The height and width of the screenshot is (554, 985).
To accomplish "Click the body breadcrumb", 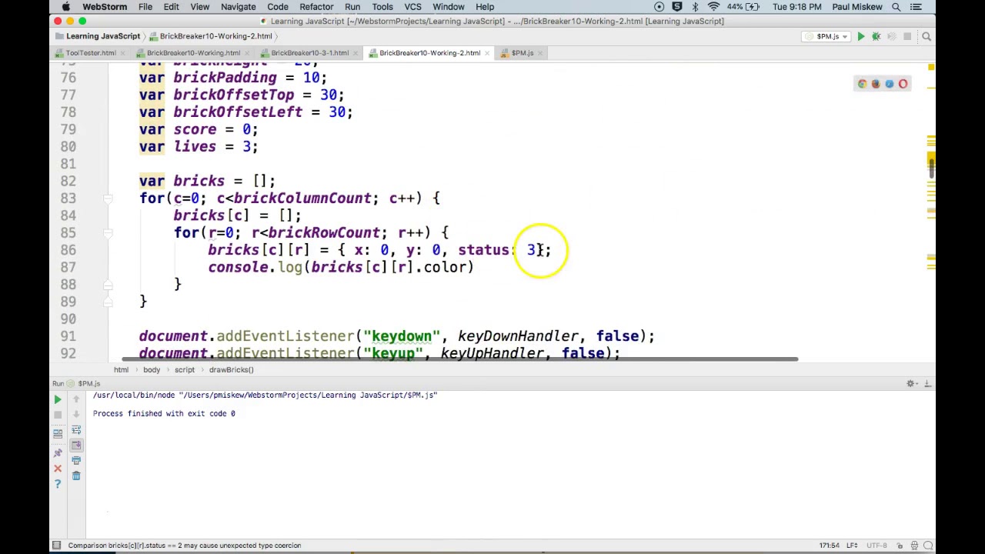I will [x=152, y=370].
